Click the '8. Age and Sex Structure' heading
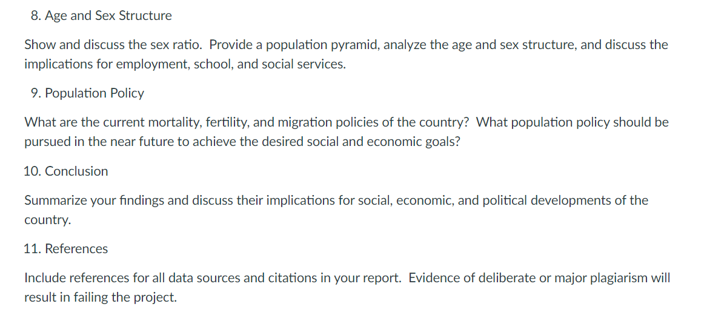The image size is (727, 318). click(x=101, y=16)
